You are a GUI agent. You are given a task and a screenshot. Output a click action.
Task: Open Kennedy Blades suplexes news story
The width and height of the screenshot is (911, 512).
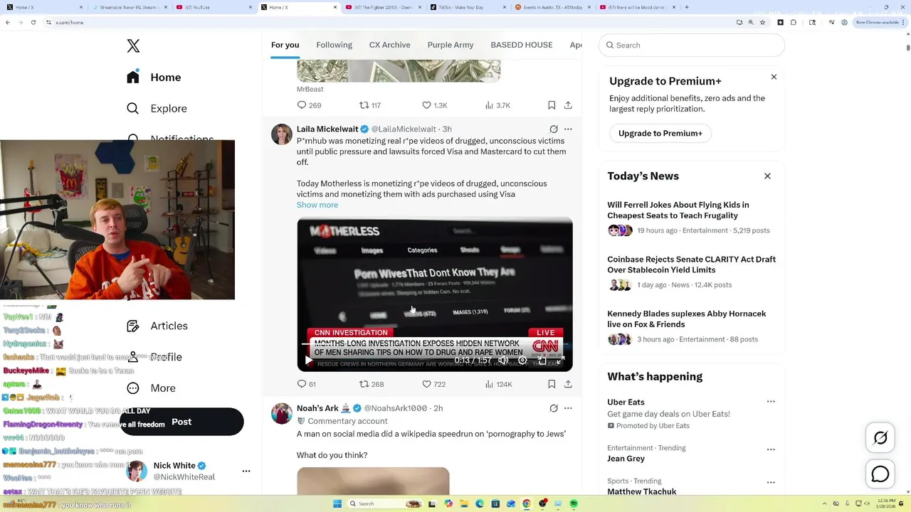tap(692, 326)
